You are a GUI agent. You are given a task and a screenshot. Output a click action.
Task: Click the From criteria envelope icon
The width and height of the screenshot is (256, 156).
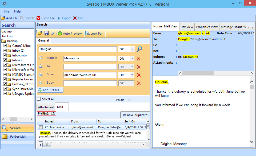click(x=41, y=74)
